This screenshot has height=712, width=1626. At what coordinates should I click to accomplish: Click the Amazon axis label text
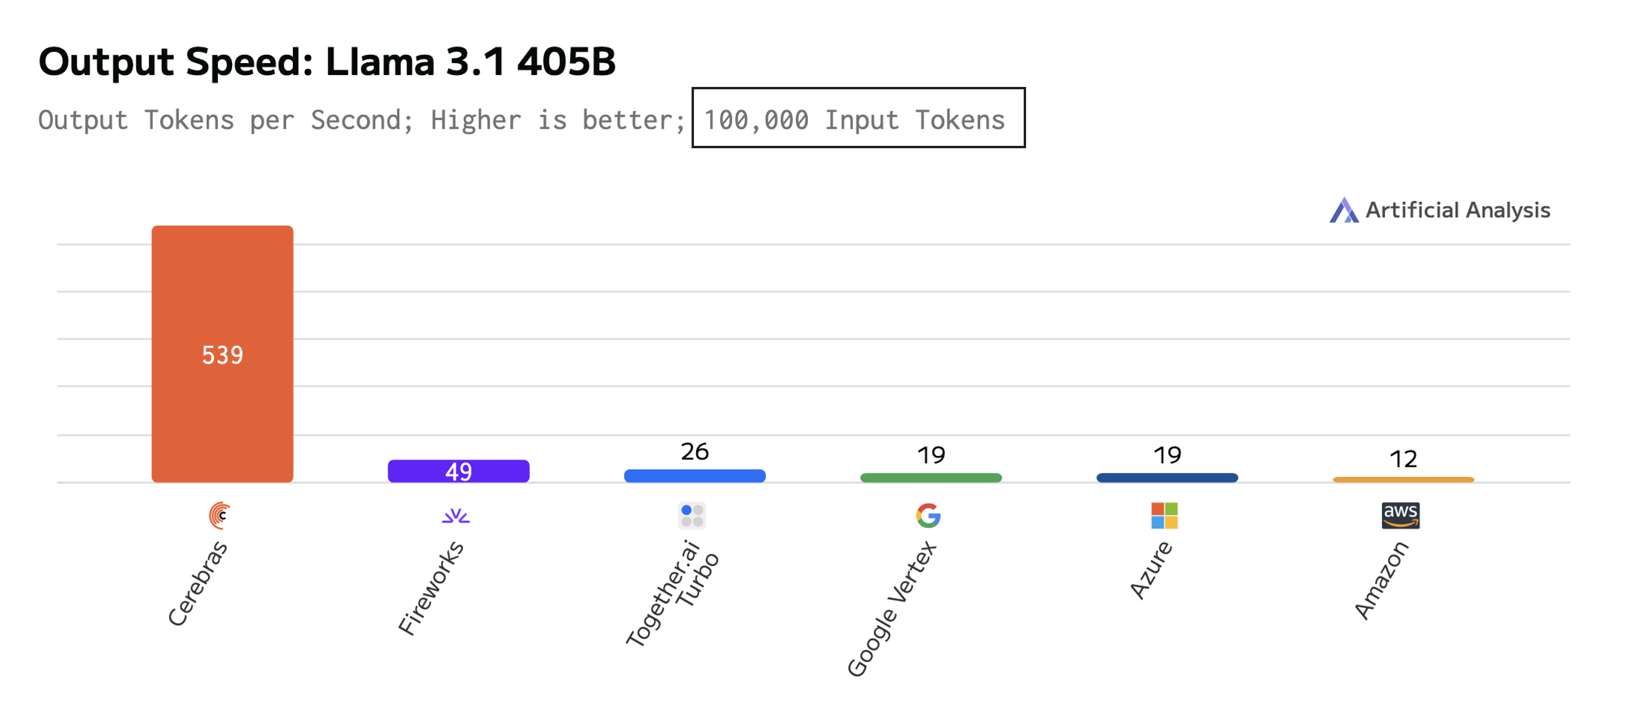(1381, 580)
